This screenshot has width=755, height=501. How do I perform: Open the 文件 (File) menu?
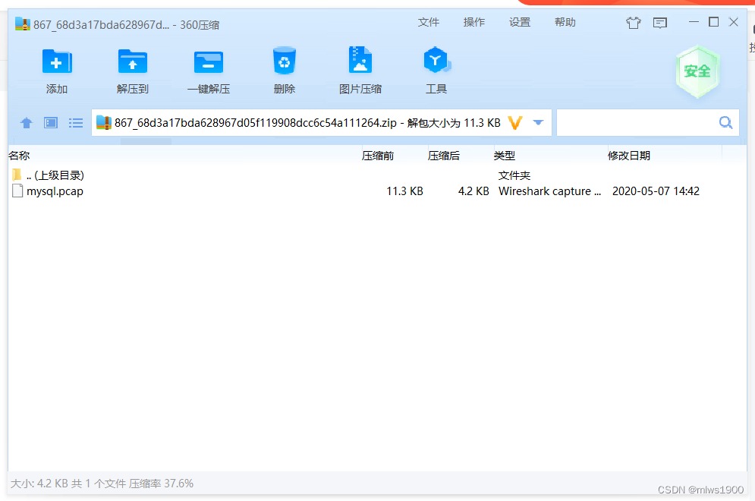tap(429, 22)
